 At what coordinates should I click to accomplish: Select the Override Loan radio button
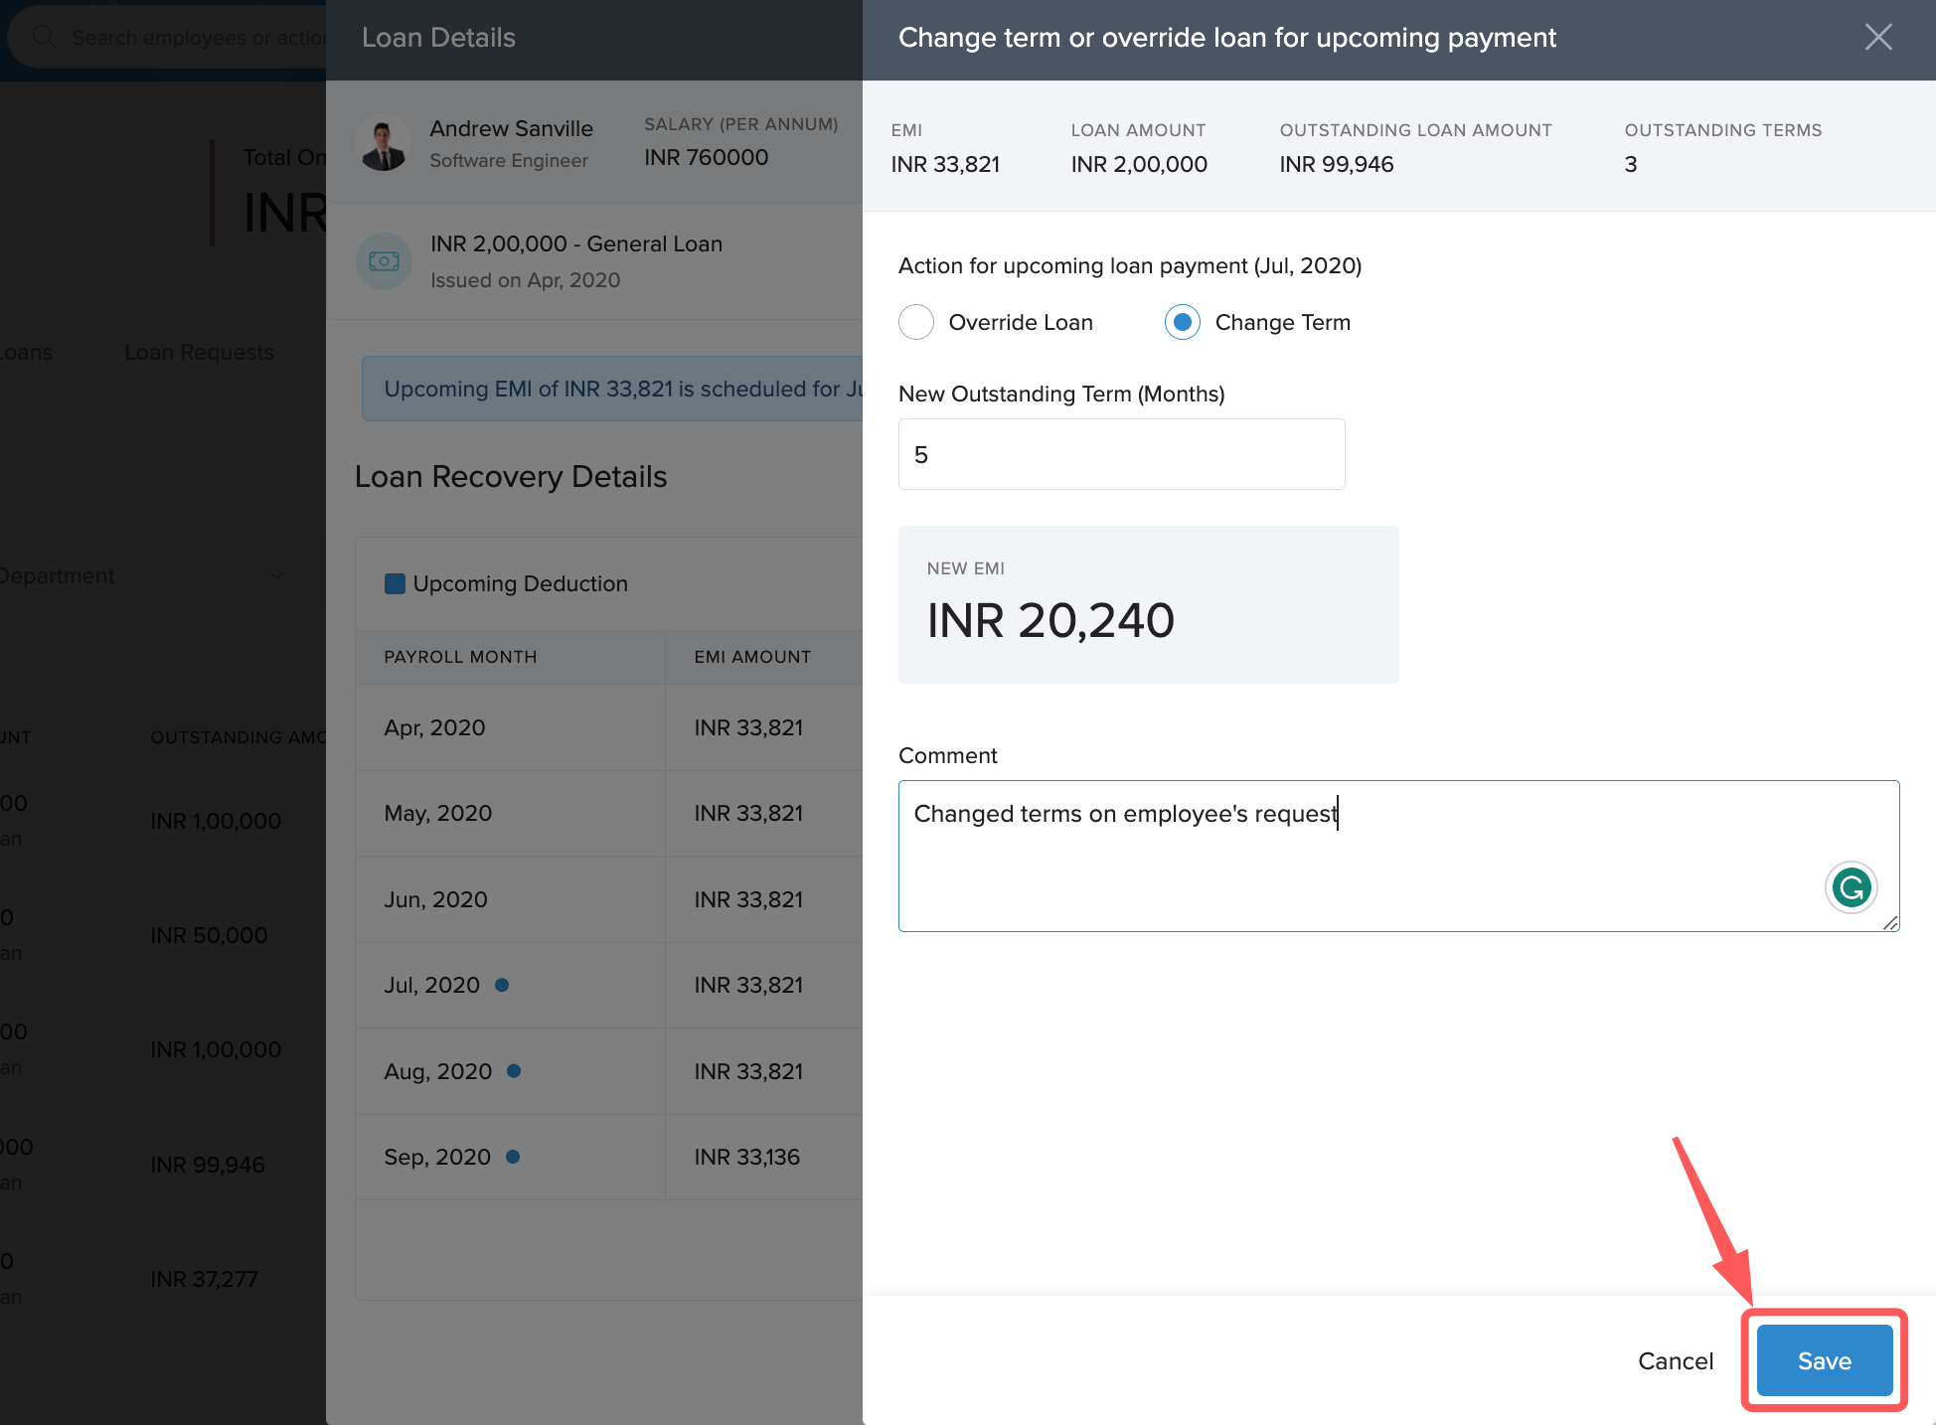916,322
